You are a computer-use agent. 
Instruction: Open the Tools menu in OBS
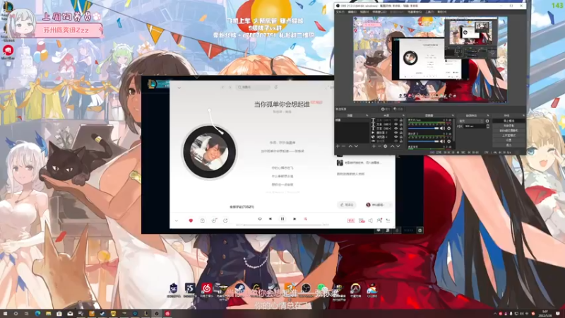(x=429, y=12)
